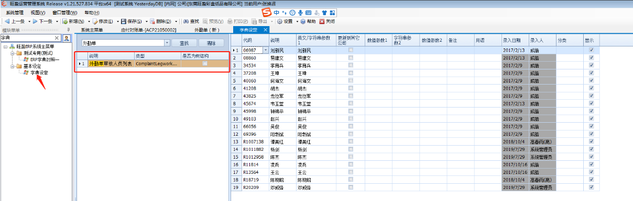This screenshot has width=633, height=201.
Task: Collapse the 基本设定 tree folder
Action: click(x=13, y=66)
